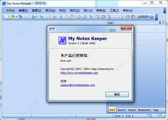This screenshot has width=168, height=120.
Task: Expand the Open folder dropdown arrow
Action: click(x=16, y=17)
